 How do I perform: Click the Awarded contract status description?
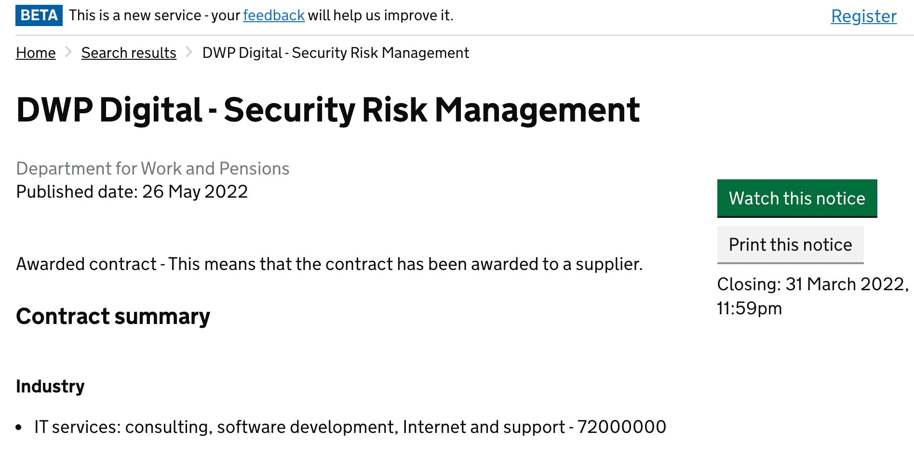pos(329,264)
